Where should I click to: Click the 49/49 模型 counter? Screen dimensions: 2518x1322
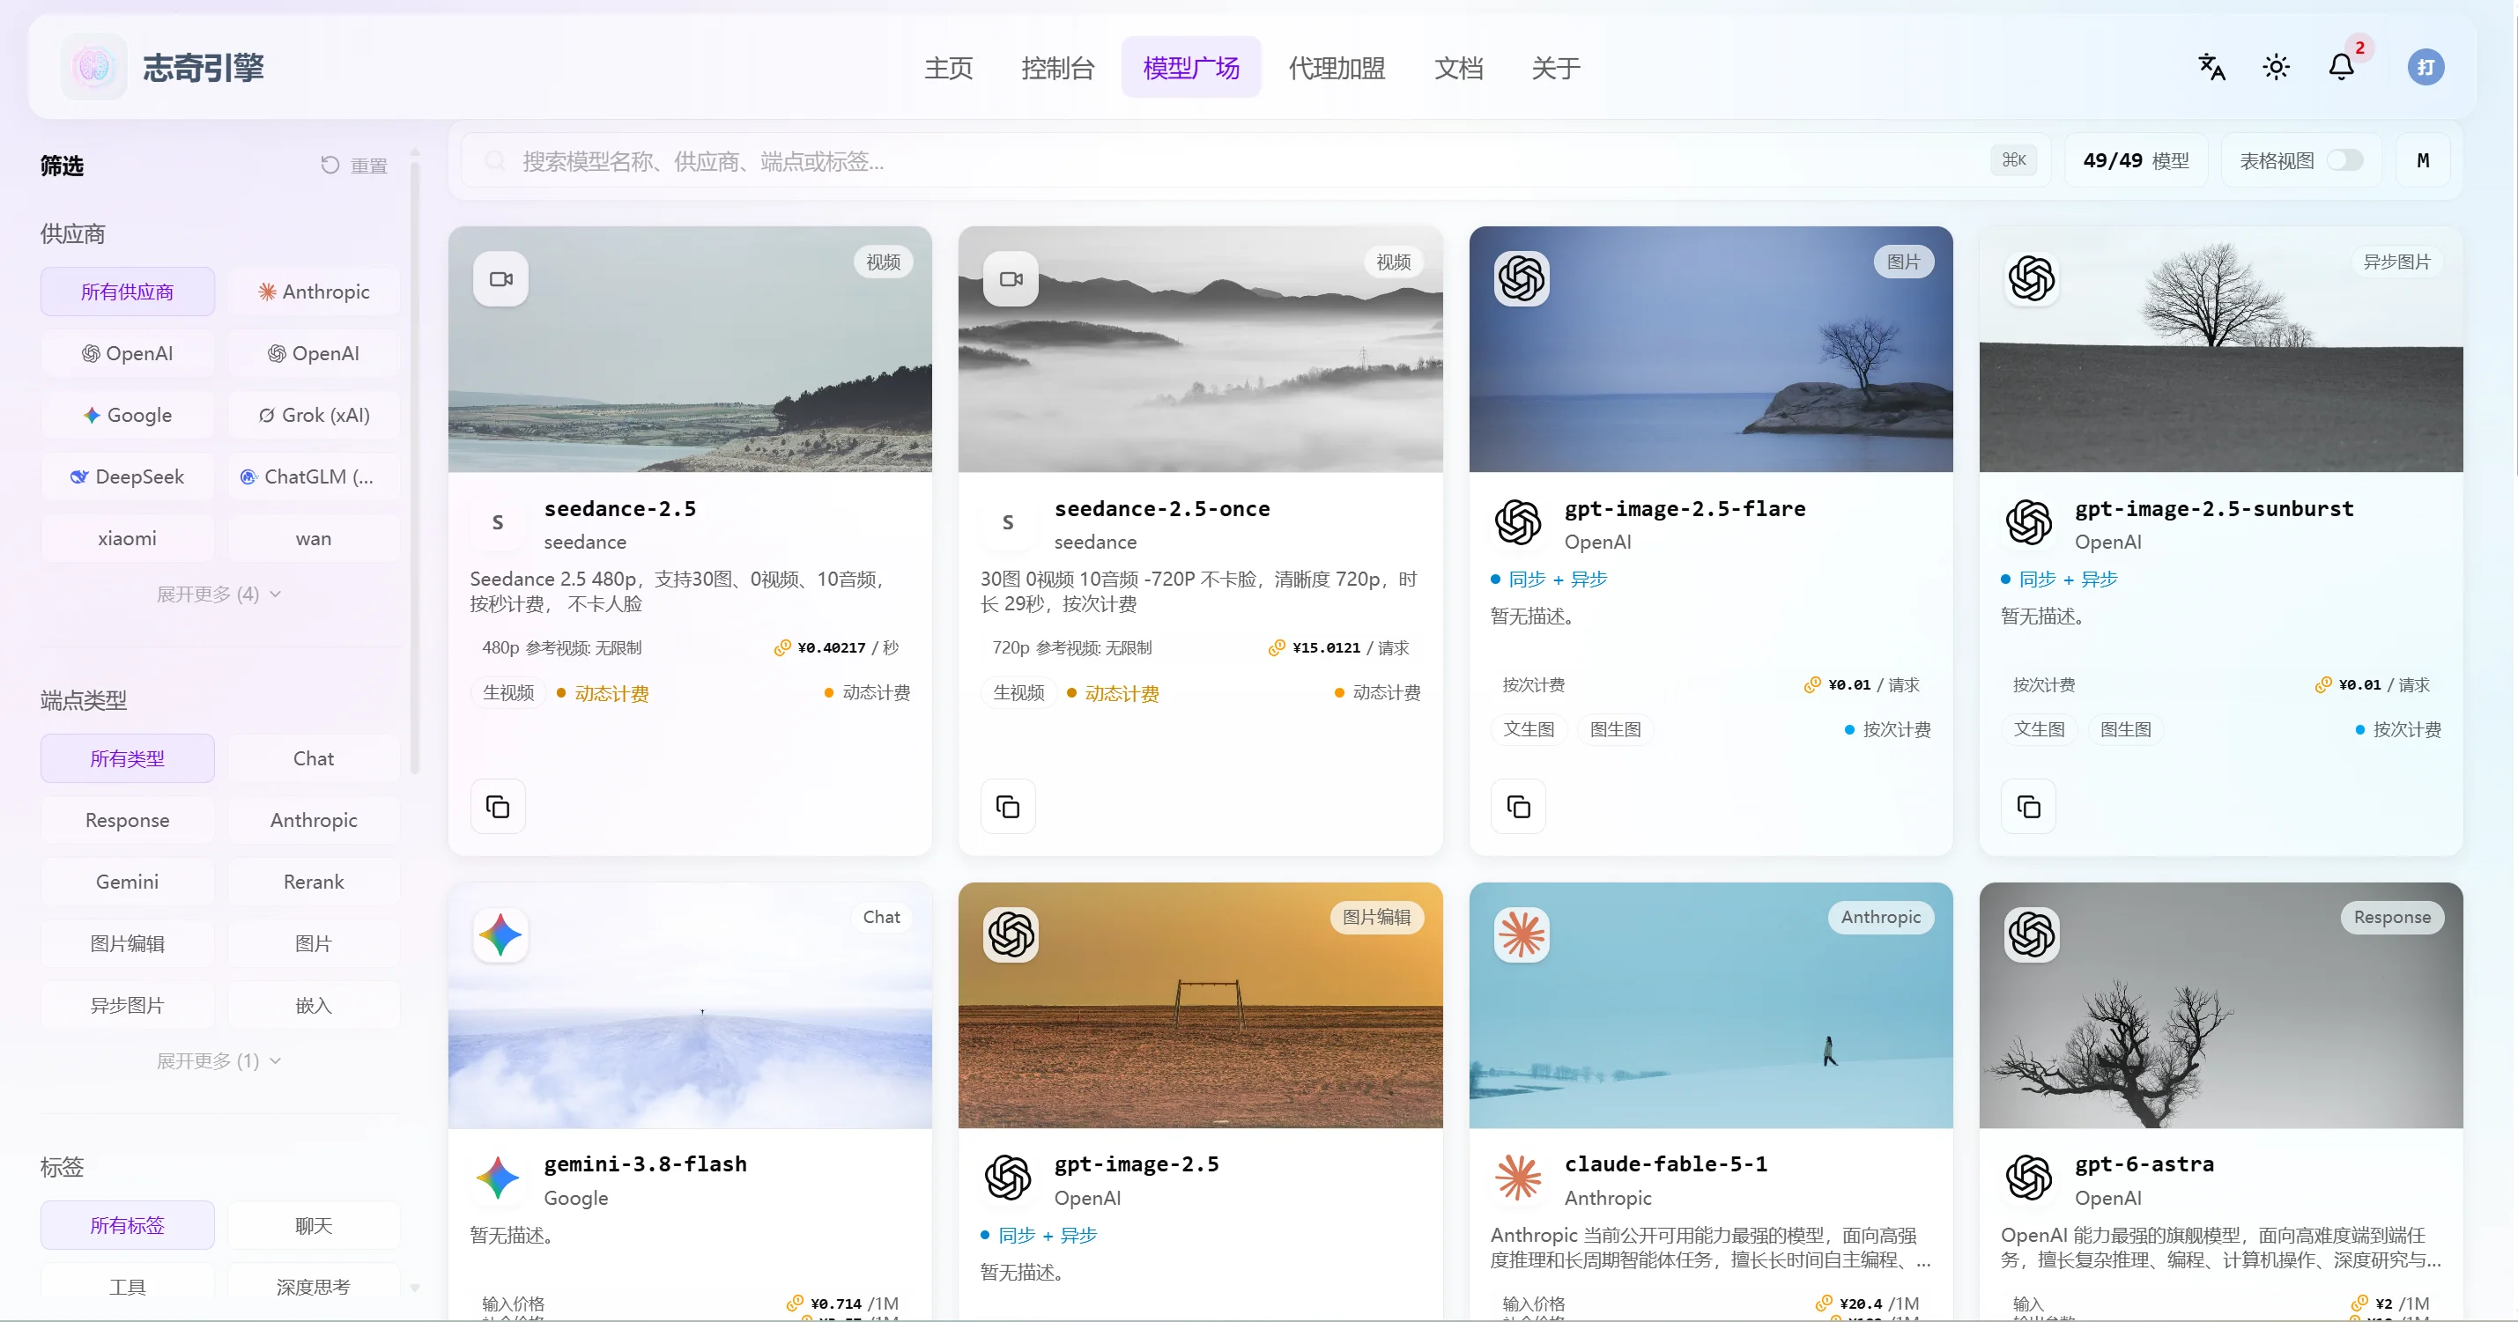pos(2136,160)
